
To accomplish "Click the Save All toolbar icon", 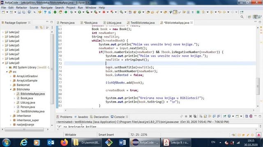I will 24,12.
